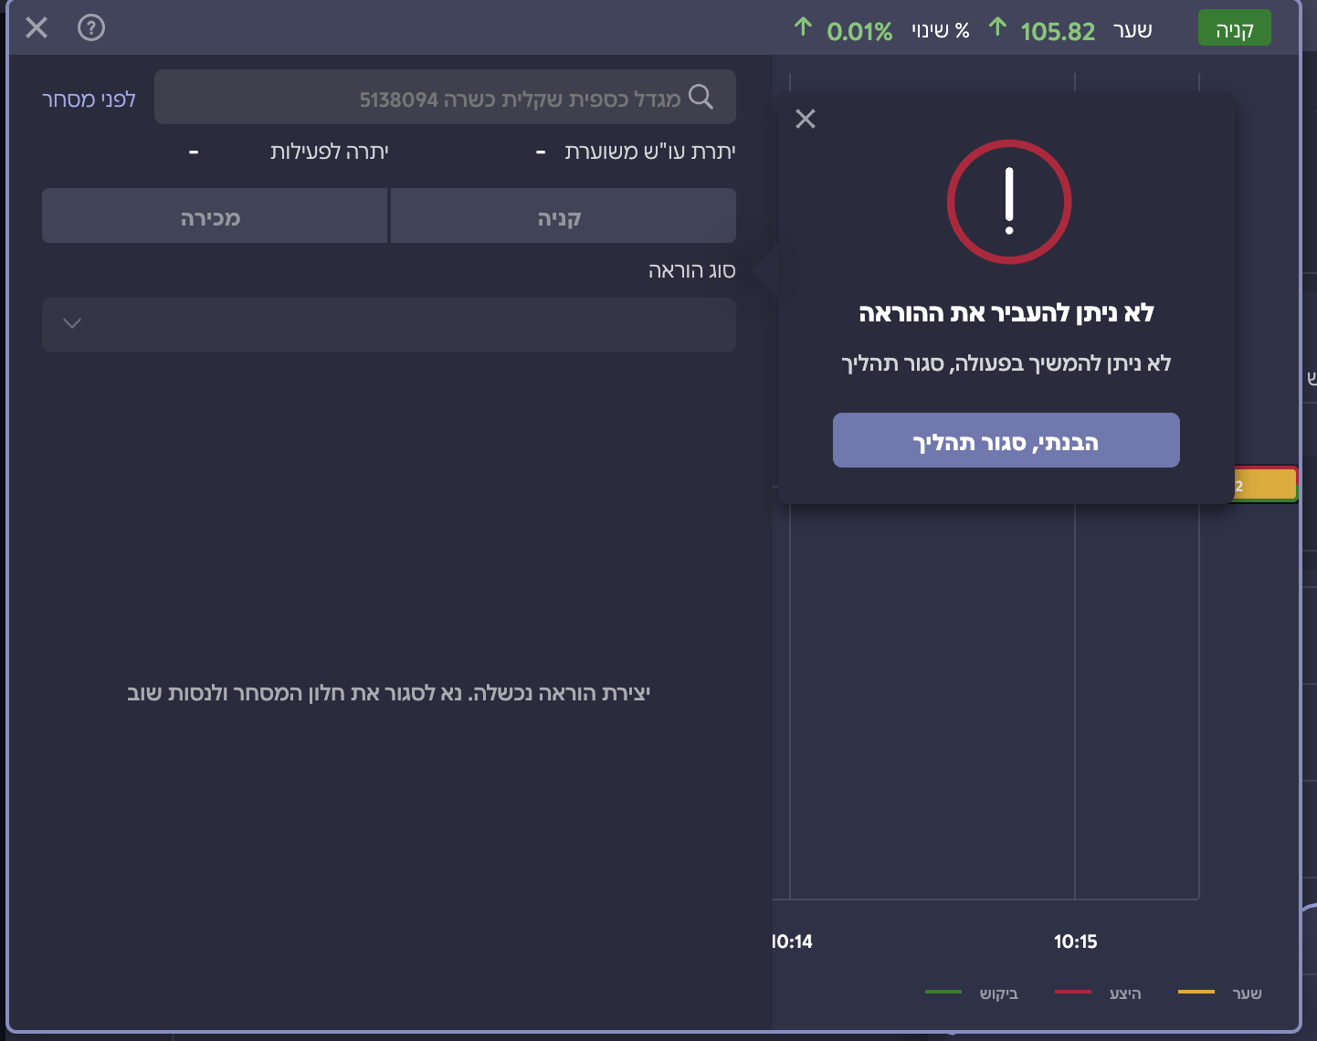
Task: Click the 10:15 time label on the chart
Action: [x=1077, y=941]
